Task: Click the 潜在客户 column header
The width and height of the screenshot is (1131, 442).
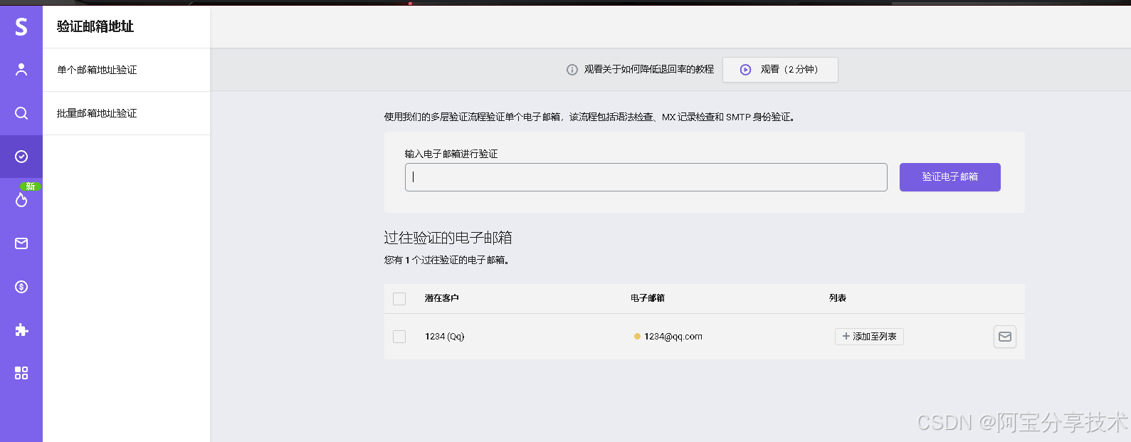Action: click(442, 298)
